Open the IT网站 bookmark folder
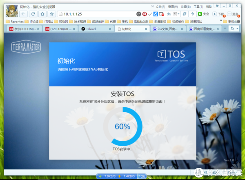The height and width of the screenshot is (180, 245). (x=47, y=22)
